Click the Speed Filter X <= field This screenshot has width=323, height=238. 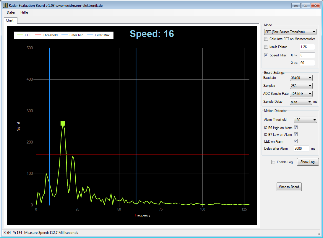point(307,63)
